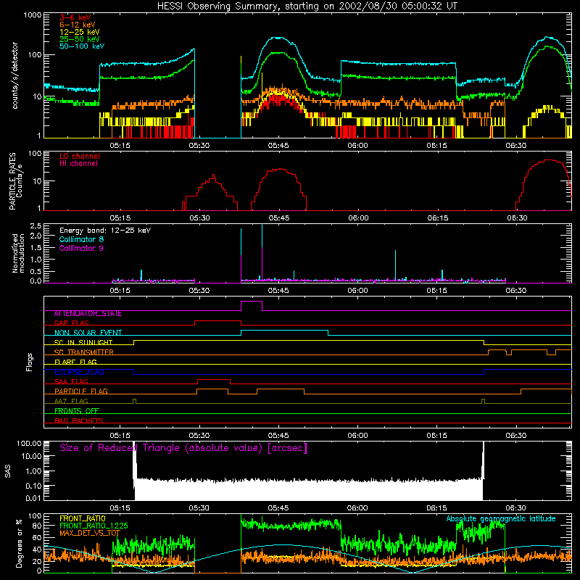The height and width of the screenshot is (580, 580).
Task: Click the HI channel legend entry
Action: point(78,164)
